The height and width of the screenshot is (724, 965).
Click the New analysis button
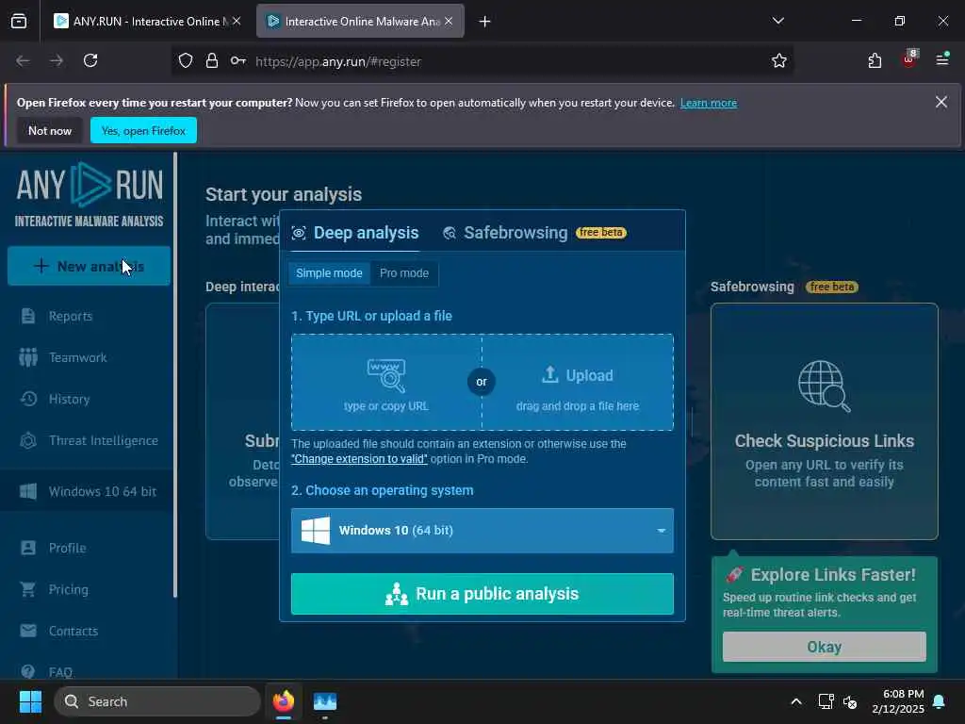point(90,266)
